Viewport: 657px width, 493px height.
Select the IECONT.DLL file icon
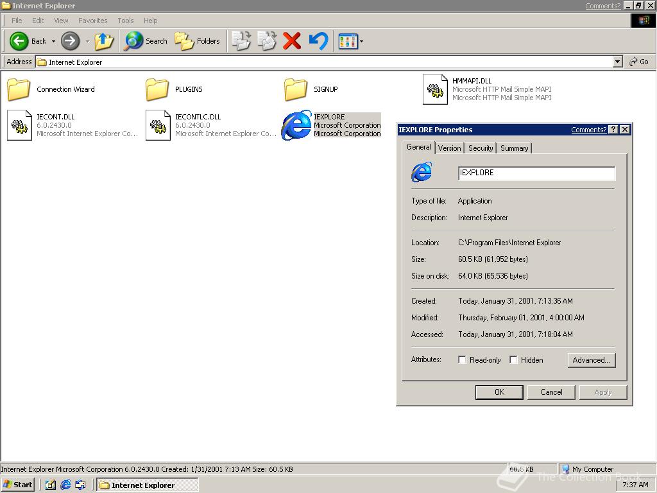click(19, 125)
